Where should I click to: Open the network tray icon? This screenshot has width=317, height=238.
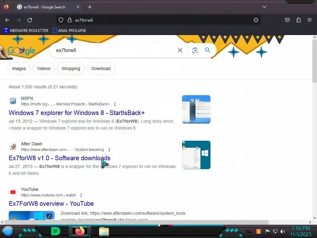(275, 231)
